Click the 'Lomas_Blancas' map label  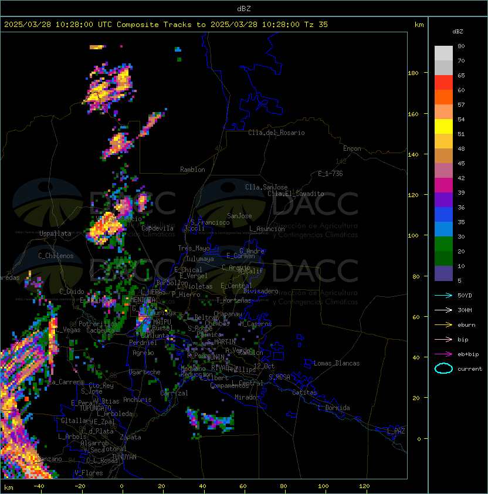[337, 363]
